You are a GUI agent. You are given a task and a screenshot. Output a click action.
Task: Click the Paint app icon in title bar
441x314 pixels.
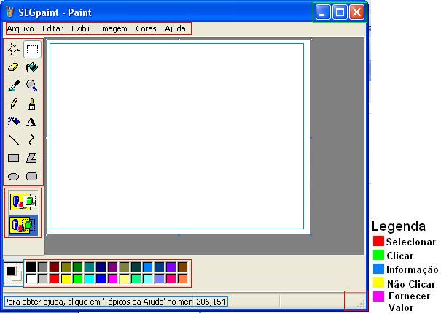pos(10,12)
